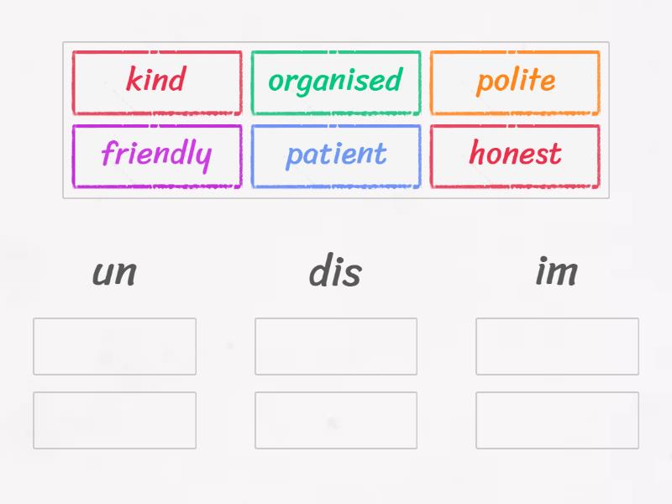Pick the 'friendly' tile
Image resolution: width=672 pixels, height=504 pixels.
156,154
